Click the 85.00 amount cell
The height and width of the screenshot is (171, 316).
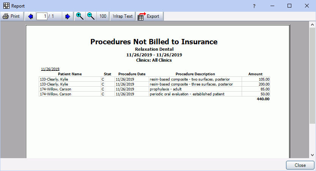click(x=256, y=89)
